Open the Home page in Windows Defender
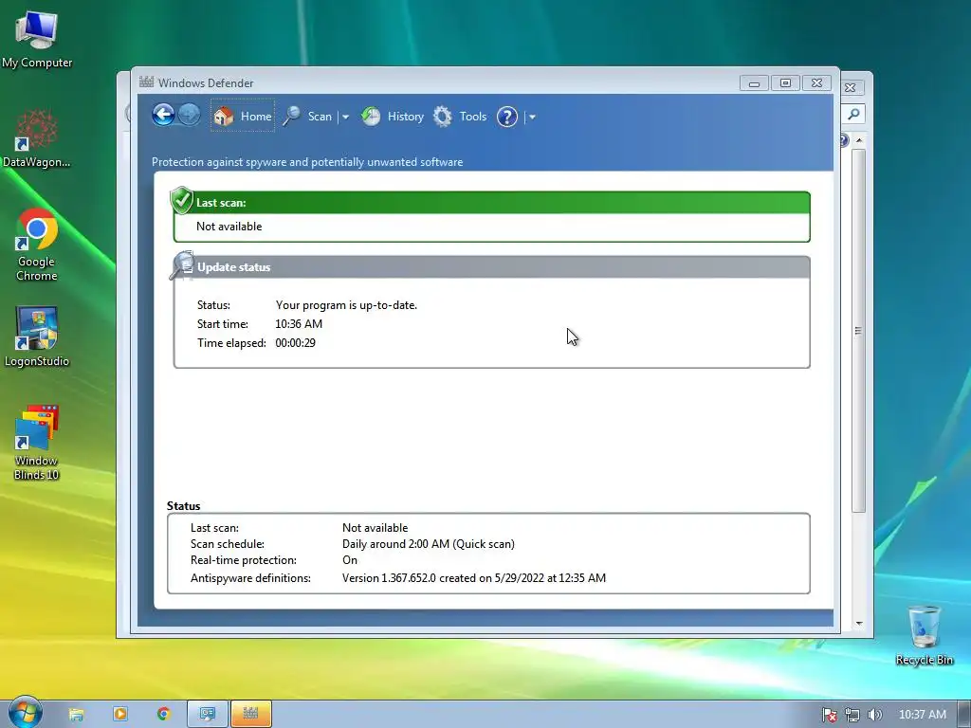The width and height of the screenshot is (971, 728). [242, 116]
